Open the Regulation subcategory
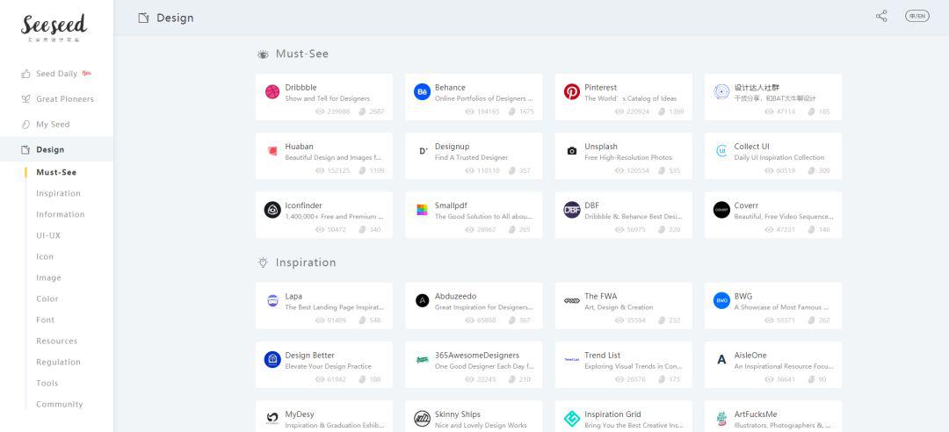Image resolution: width=949 pixels, height=432 pixels. point(58,362)
